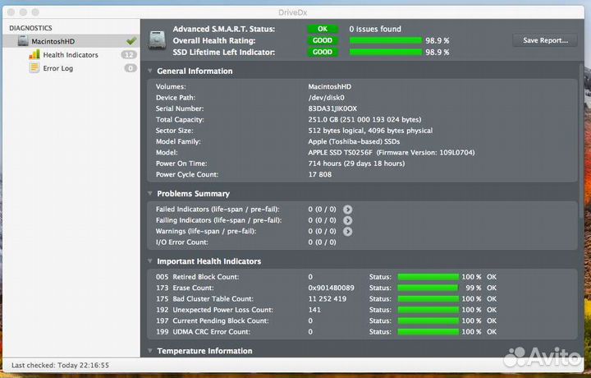Viewport: 591px width, 378px height.
Task: Click Power On Time value 714 hours
Action: click(x=356, y=164)
